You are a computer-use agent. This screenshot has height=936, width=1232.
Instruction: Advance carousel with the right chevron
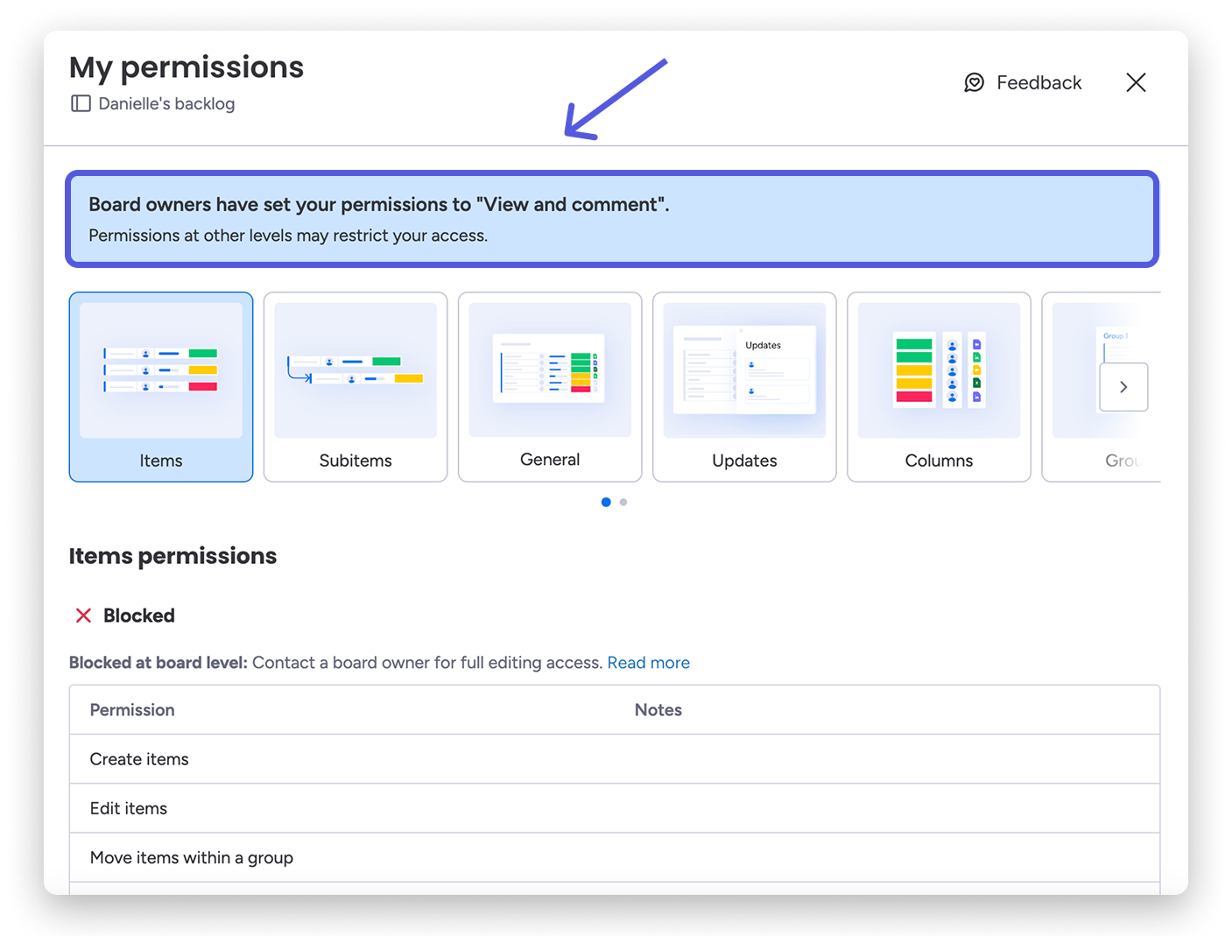click(1123, 387)
